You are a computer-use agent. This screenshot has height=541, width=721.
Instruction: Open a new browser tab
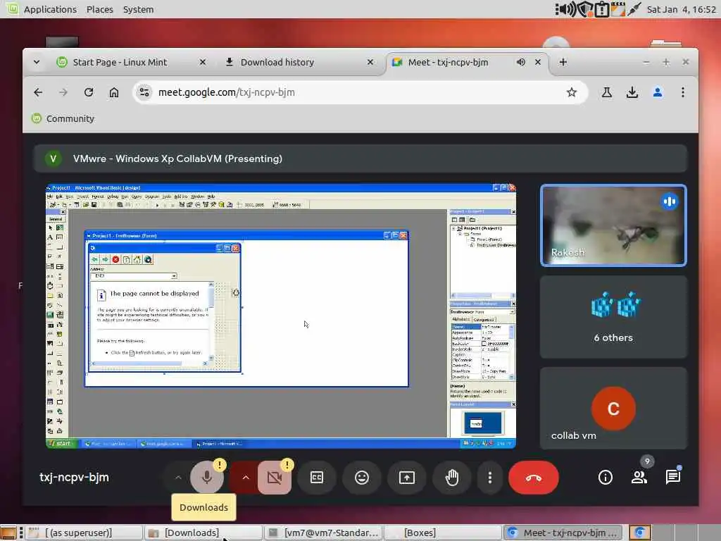[563, 62]
